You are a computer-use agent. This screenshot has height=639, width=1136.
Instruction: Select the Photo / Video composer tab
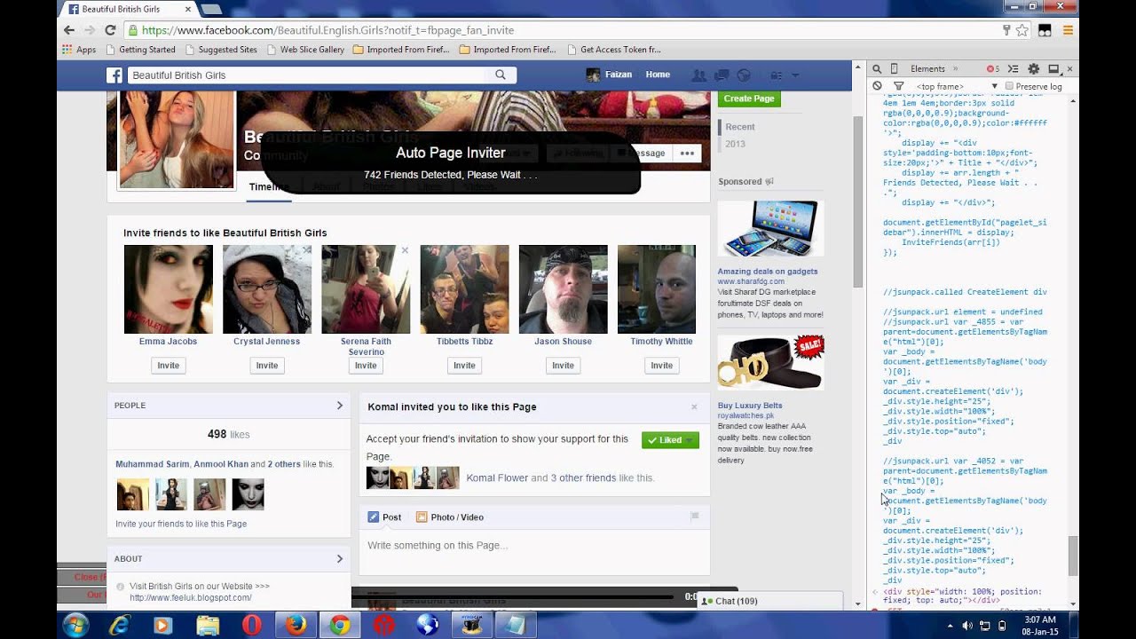[x=450, y=517]
